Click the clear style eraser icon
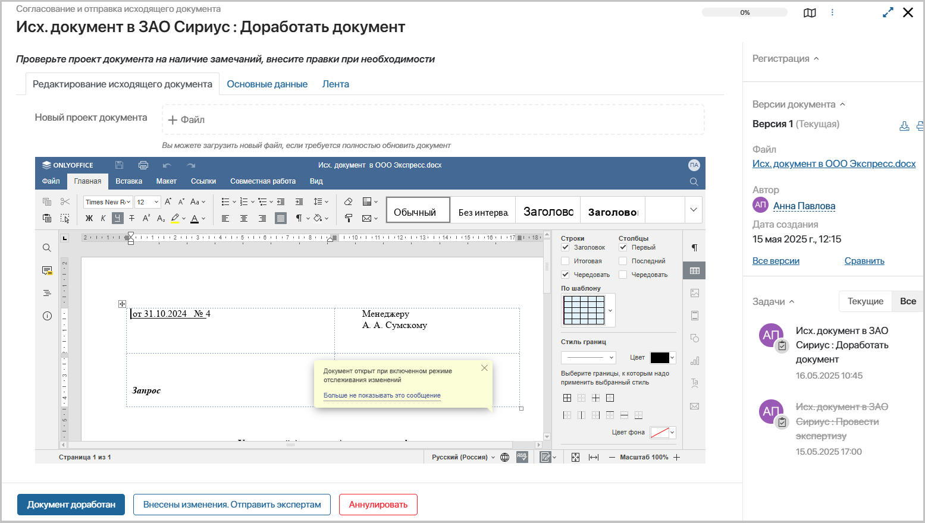Image resolution: width=925 pixels, height=523 pixels. point(349,201)
